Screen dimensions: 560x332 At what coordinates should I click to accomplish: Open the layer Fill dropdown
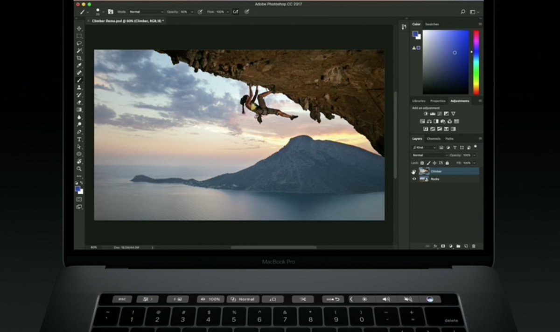pos(475,163)
